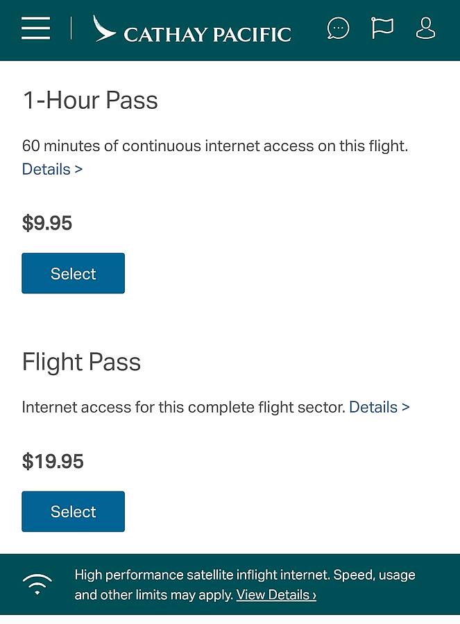Click the 1-Hour Pass heading
Viewport: 460px width, 624px height.
(x=90, y=101)
